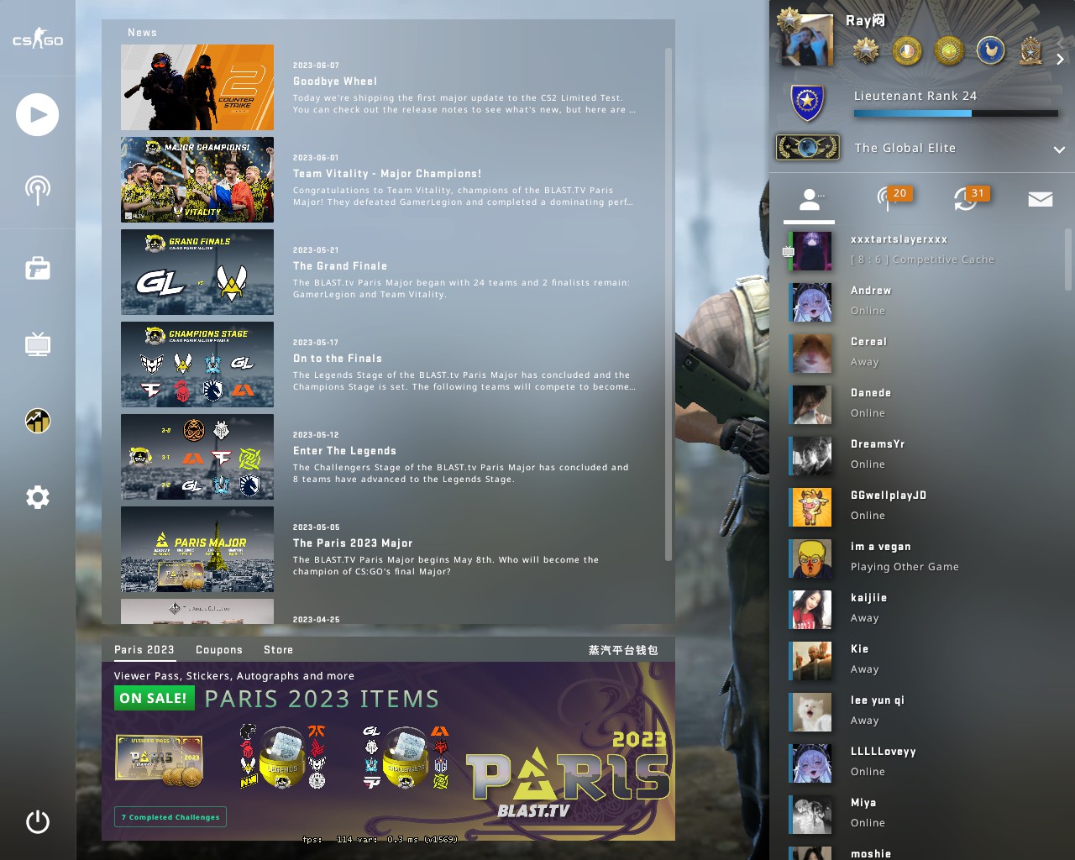Click Ray's profile avatar
Screen dimensions: 1075x860
(x=806, y=39)
